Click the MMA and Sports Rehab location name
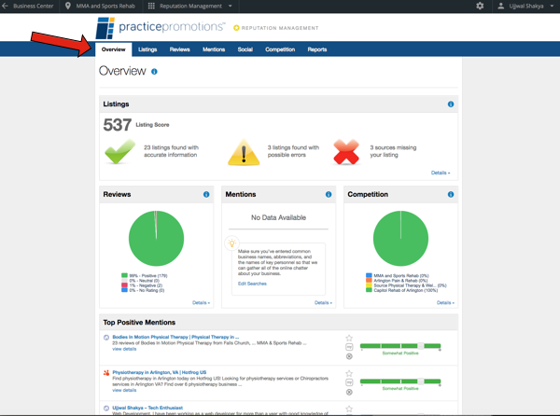Image resolution: width=560 pixels, height=416 pixels. pos(105,7)
